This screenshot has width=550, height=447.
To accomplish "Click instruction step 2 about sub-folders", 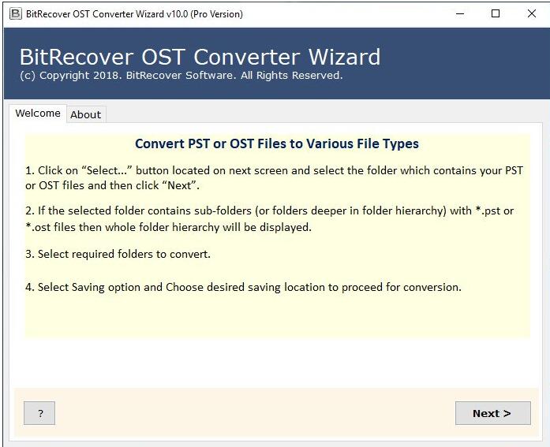I will pyautogui.click(x=269, y=219).
